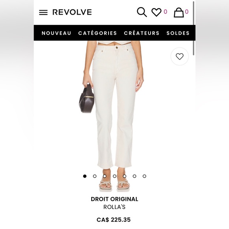Click the REVOLVE logo
This screenshot has height=229, width=229.
tap(72, 12)
